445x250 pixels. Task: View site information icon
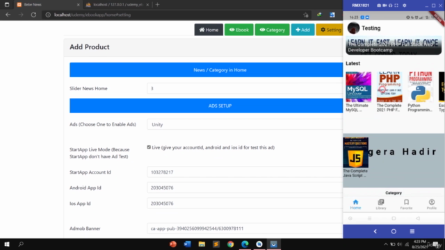(x=48, y=15)
